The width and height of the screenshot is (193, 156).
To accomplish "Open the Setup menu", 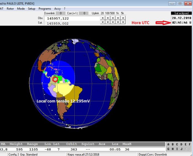I will 32,9.
